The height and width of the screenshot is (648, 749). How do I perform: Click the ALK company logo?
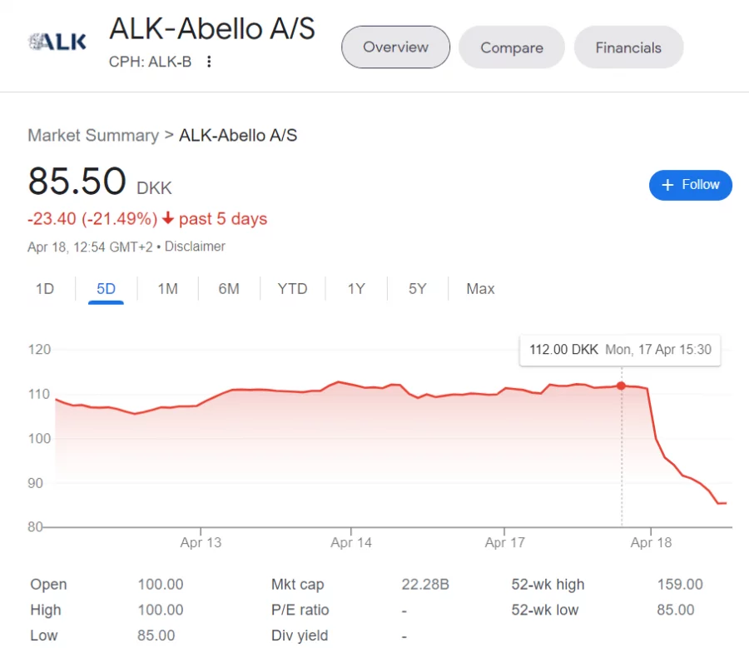coord(56,40)
